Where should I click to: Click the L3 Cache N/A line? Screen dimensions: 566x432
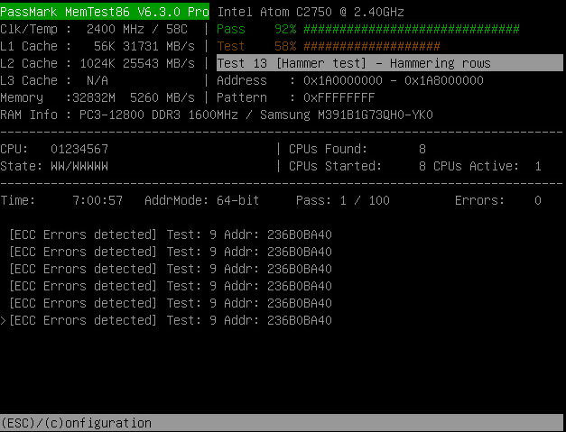coord(54,80)
